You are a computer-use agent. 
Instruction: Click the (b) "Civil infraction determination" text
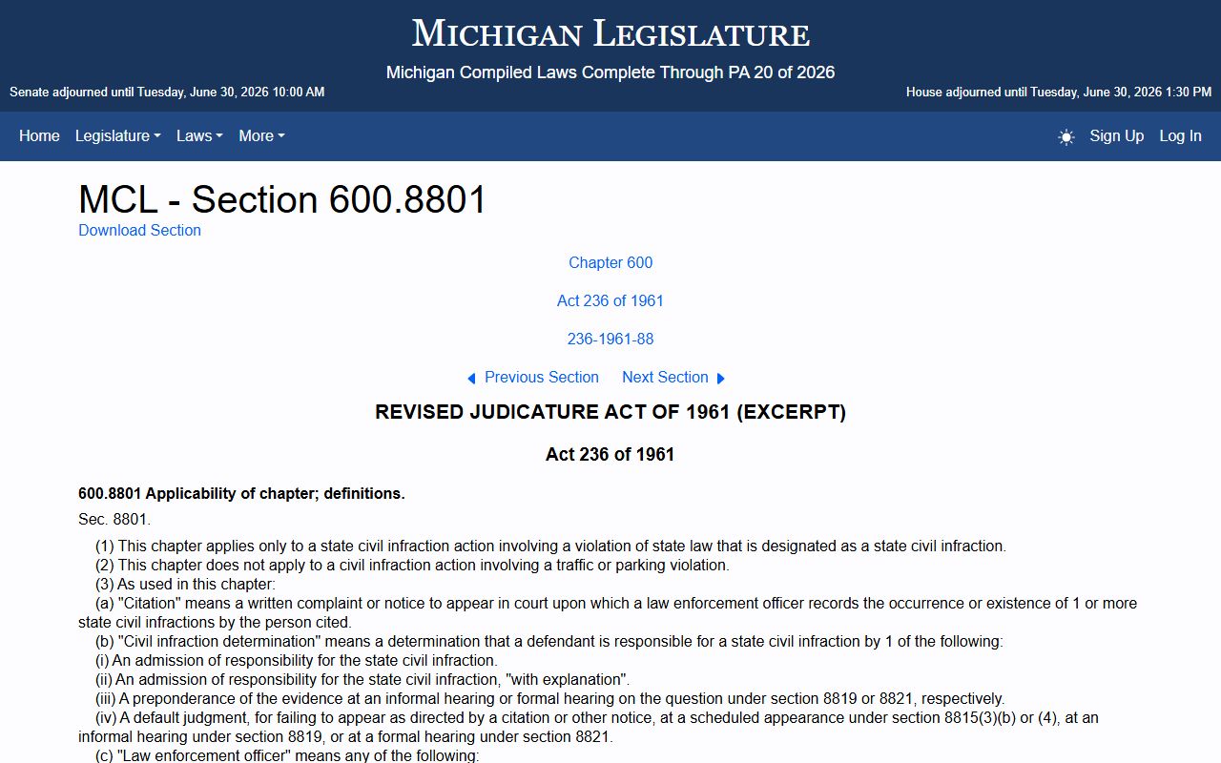pyautogui.click(x=548, y=642)
